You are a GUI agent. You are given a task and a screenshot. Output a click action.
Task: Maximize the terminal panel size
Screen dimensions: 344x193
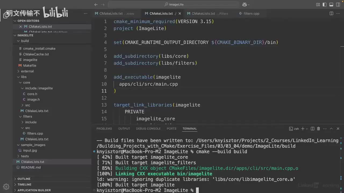[x=331, y=129]
